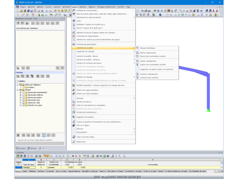This screenshot has height=179, width=238.
Task: Toggle the 'GRILLE' status bar button
Action: coord(104,177)
